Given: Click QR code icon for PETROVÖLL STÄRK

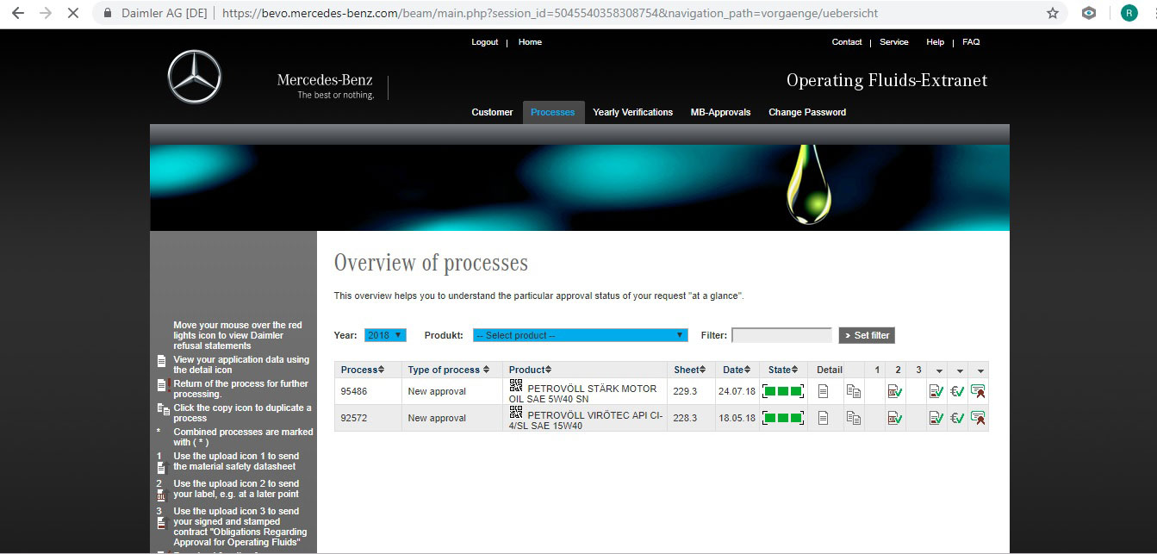Looking at the screenshot, I should point(516,387).
